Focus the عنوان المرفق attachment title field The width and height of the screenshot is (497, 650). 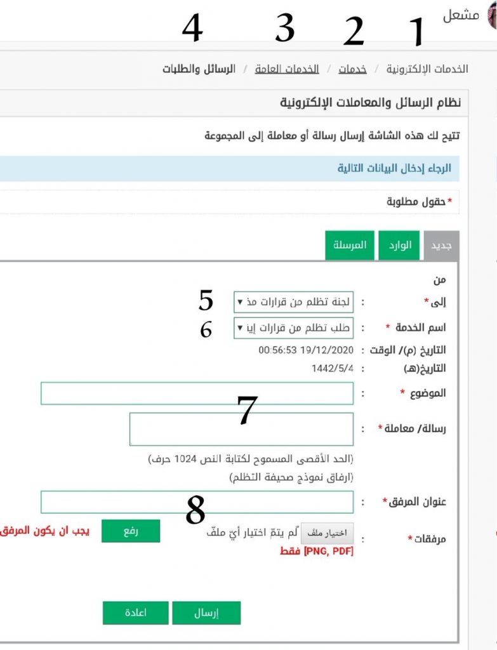point(197,502)
